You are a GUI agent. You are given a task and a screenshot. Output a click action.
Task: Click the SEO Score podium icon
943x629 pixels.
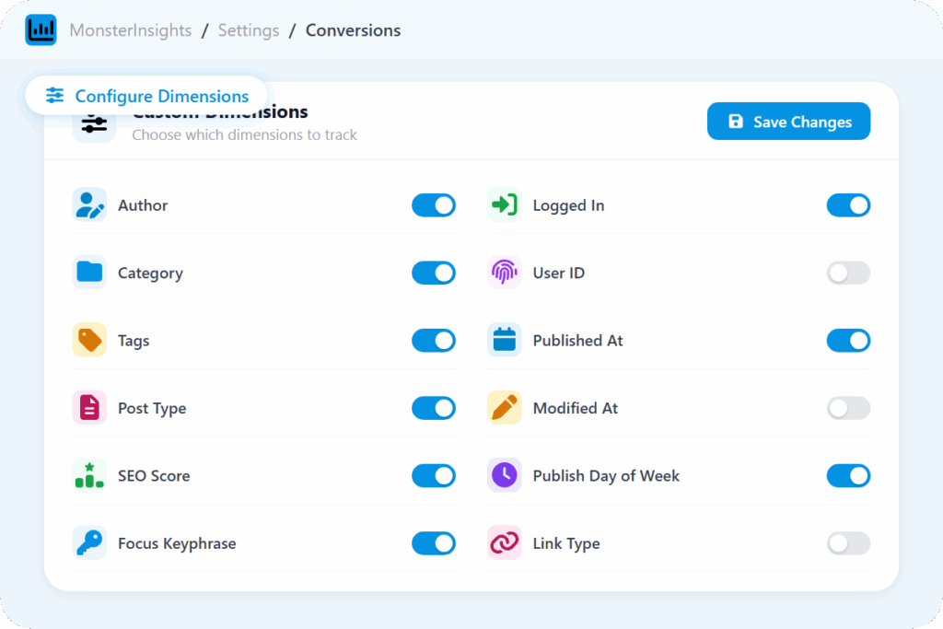coord(89,476)
